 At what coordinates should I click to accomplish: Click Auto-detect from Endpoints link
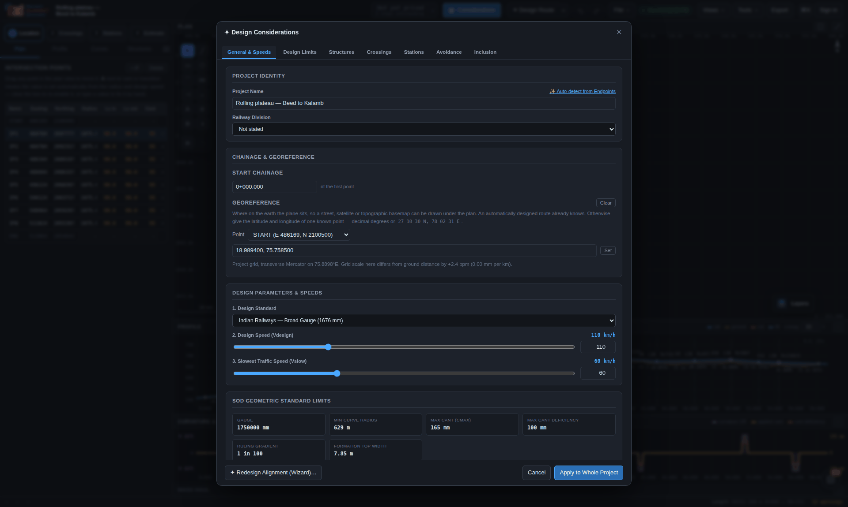pyautogui.click(x=582, y=91)
